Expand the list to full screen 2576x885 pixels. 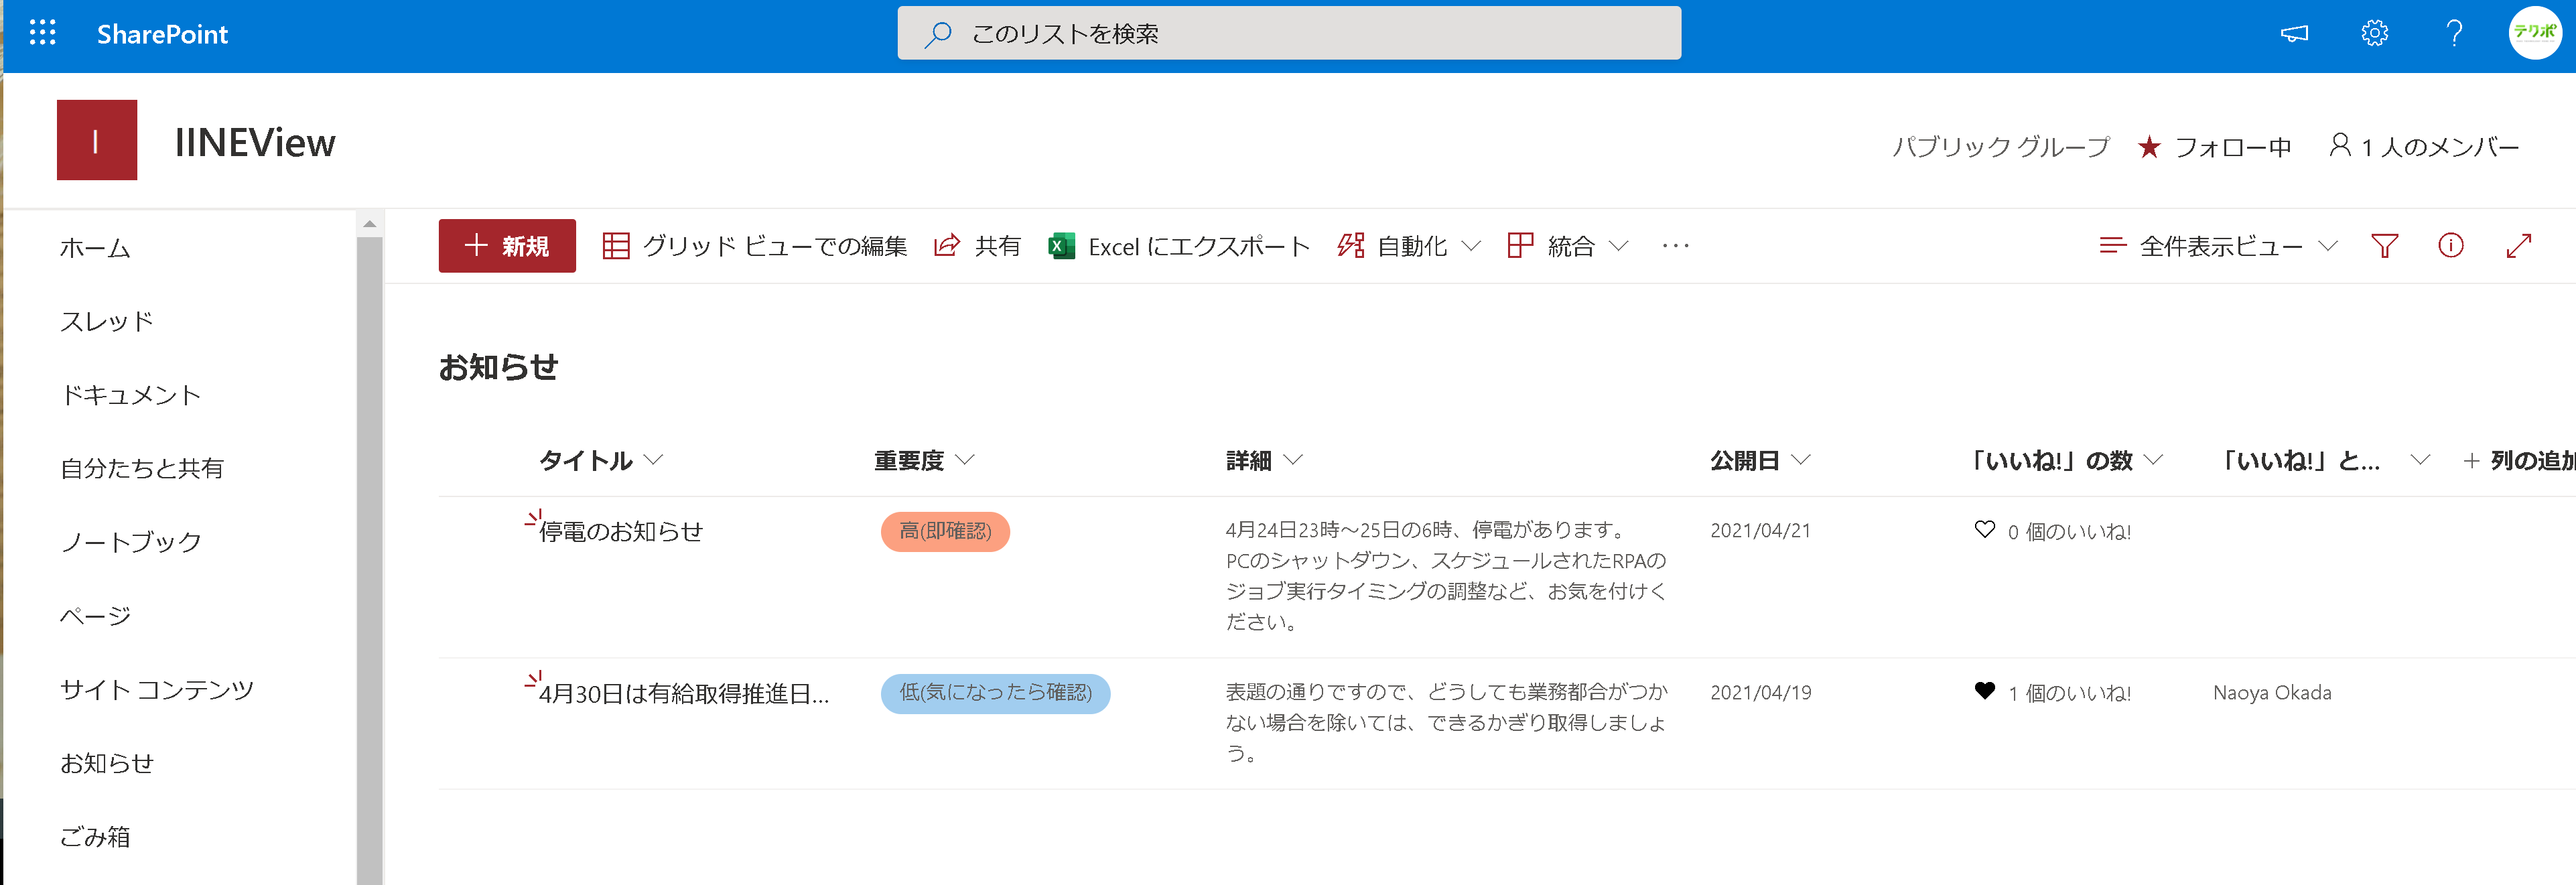(x=2518, y=245)
